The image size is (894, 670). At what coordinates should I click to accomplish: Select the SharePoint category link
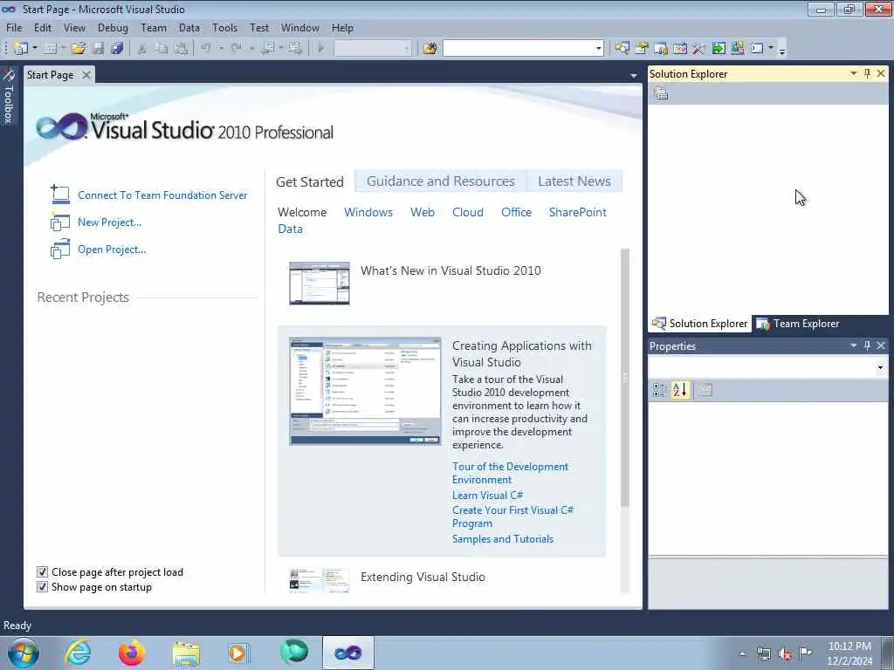pos(578,213)
